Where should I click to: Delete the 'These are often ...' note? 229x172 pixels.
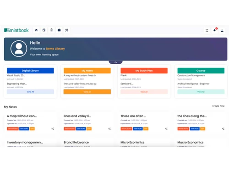click(x=126, y=129)
